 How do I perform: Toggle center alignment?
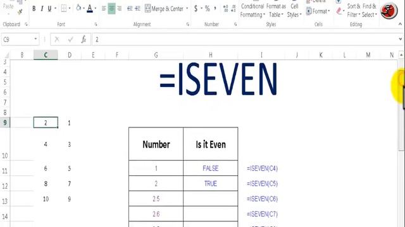coord(111,9)
